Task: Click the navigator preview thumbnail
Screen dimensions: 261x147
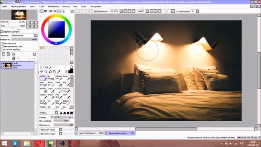Action: (19, 15)
